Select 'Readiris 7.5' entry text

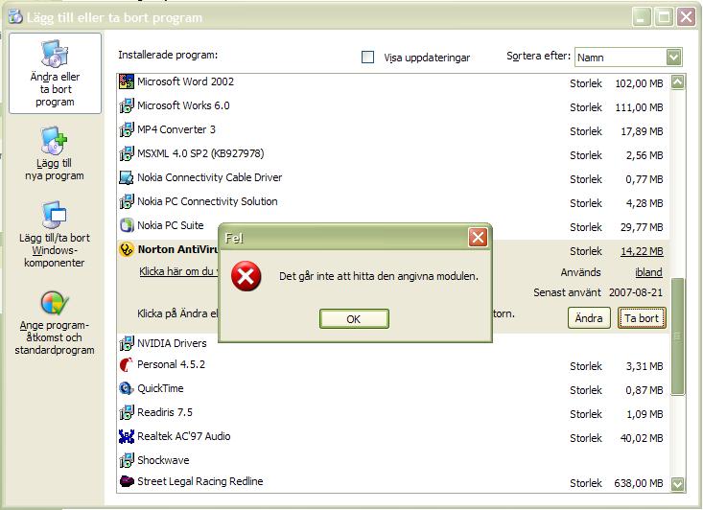[165, 412]
